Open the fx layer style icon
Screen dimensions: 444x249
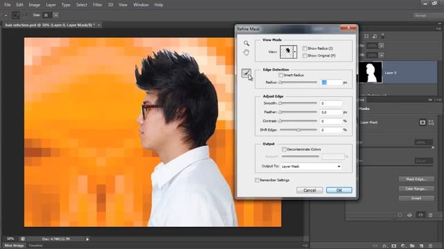(384, 246)
